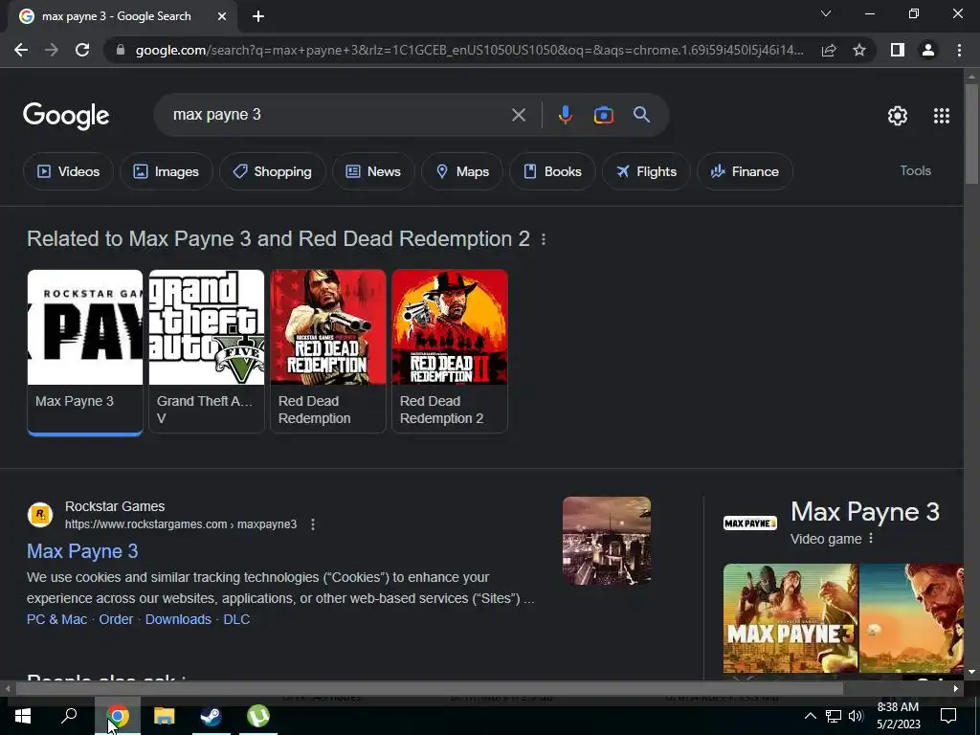Open the volume control in tray
Image resolution: width=980 pixels, height=735 pixels.
click(x=856, y=716)
